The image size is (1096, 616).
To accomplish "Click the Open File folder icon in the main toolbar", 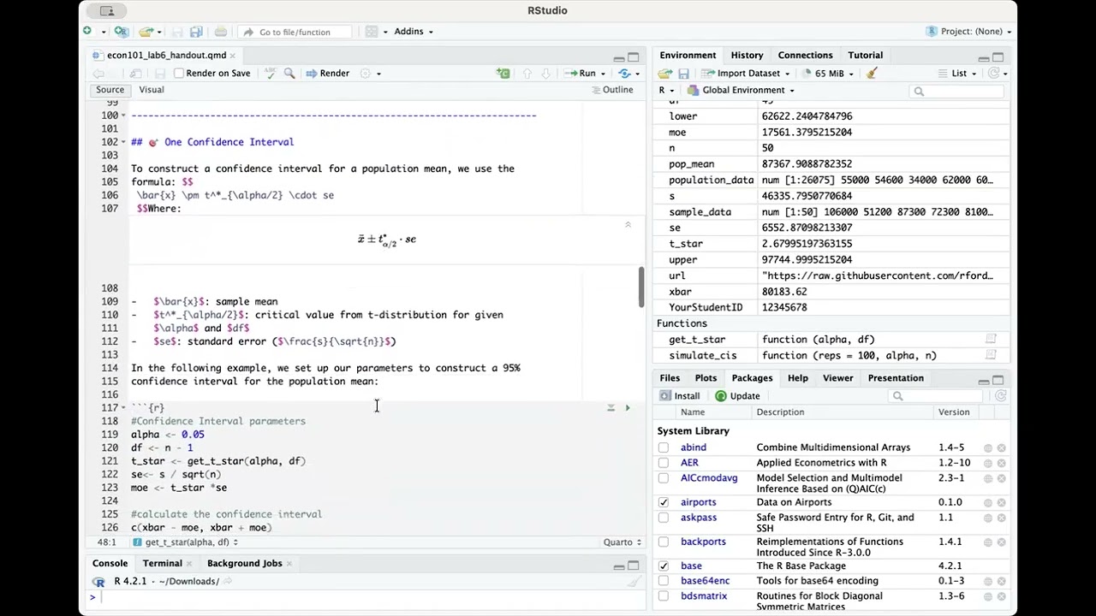I will click(x=146, y=32).
